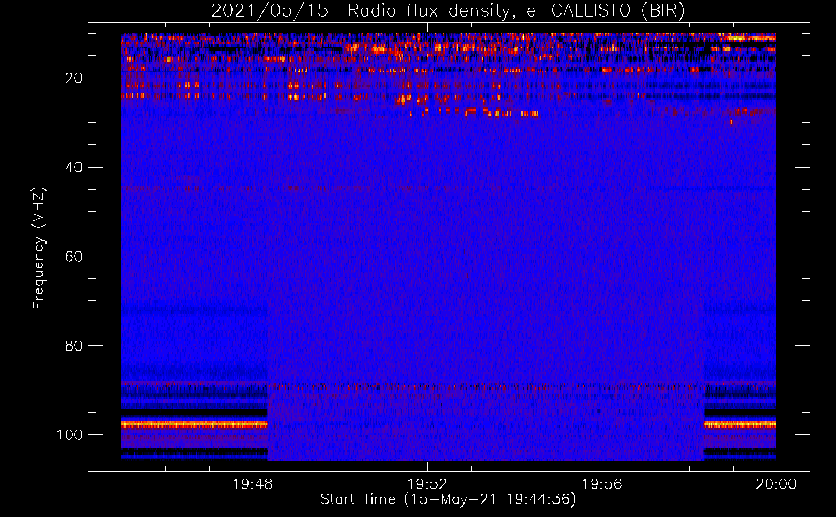Click the 'Start Time (15-May-21 19:44:36)' axis label
836x517 pixels.
click(x=448, y=499)
